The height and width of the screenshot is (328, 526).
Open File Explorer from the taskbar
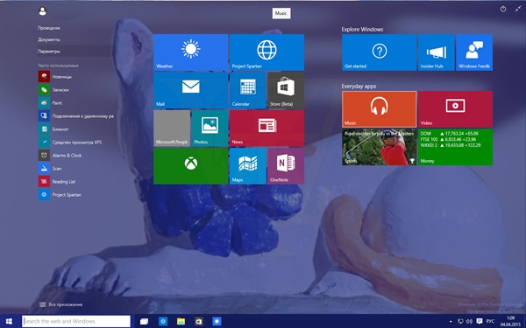pos(181,321)
